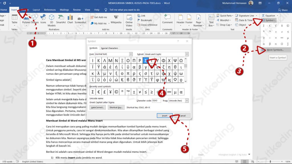Select the Ψ capital symbol in grid
The width and height of the screenshot is (292, 164).
[x=175, y=60]
